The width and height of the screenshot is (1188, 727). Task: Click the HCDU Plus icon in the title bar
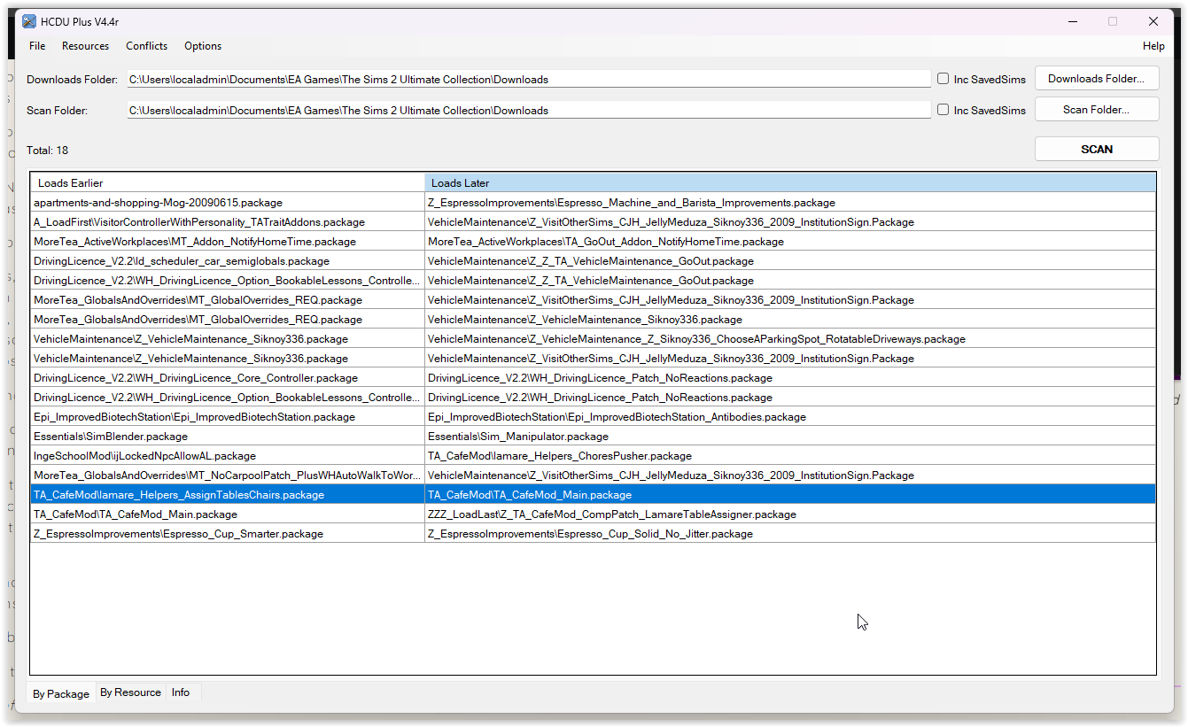coord(29,20)
